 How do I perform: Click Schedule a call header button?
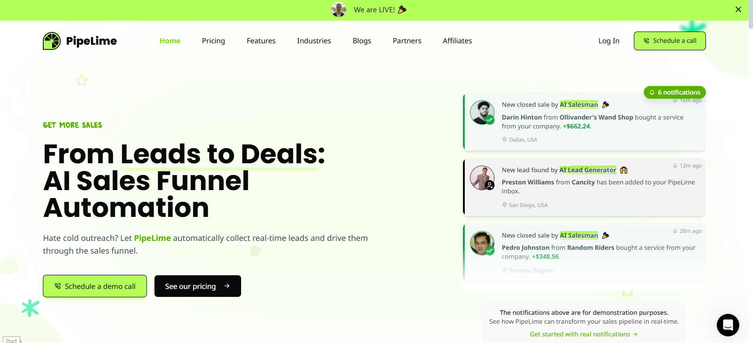pyautogui.click(x=670, y=41)
